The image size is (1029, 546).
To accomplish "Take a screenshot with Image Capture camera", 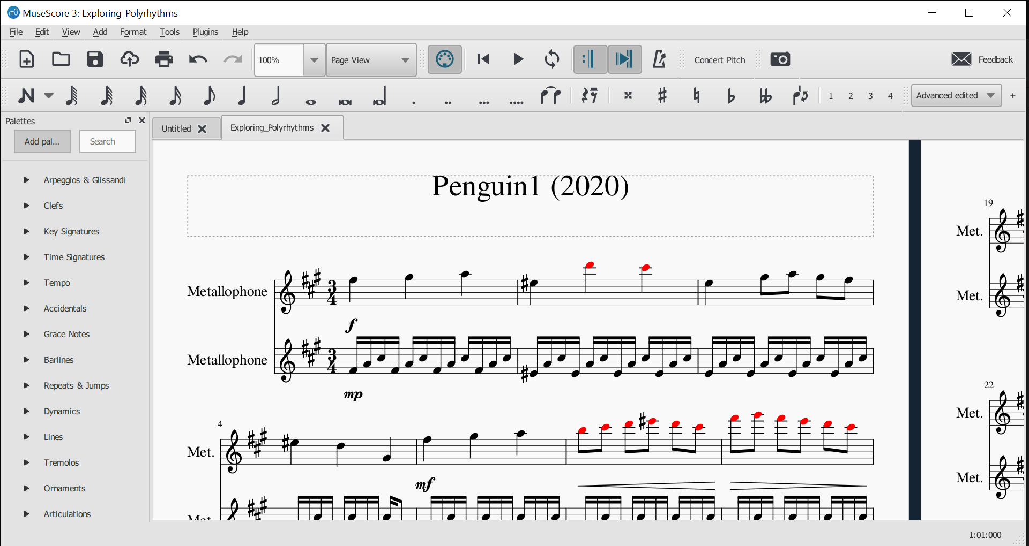I will [x=780, y=59].
